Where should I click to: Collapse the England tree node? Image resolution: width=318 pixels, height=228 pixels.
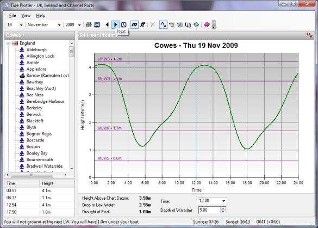9,44
